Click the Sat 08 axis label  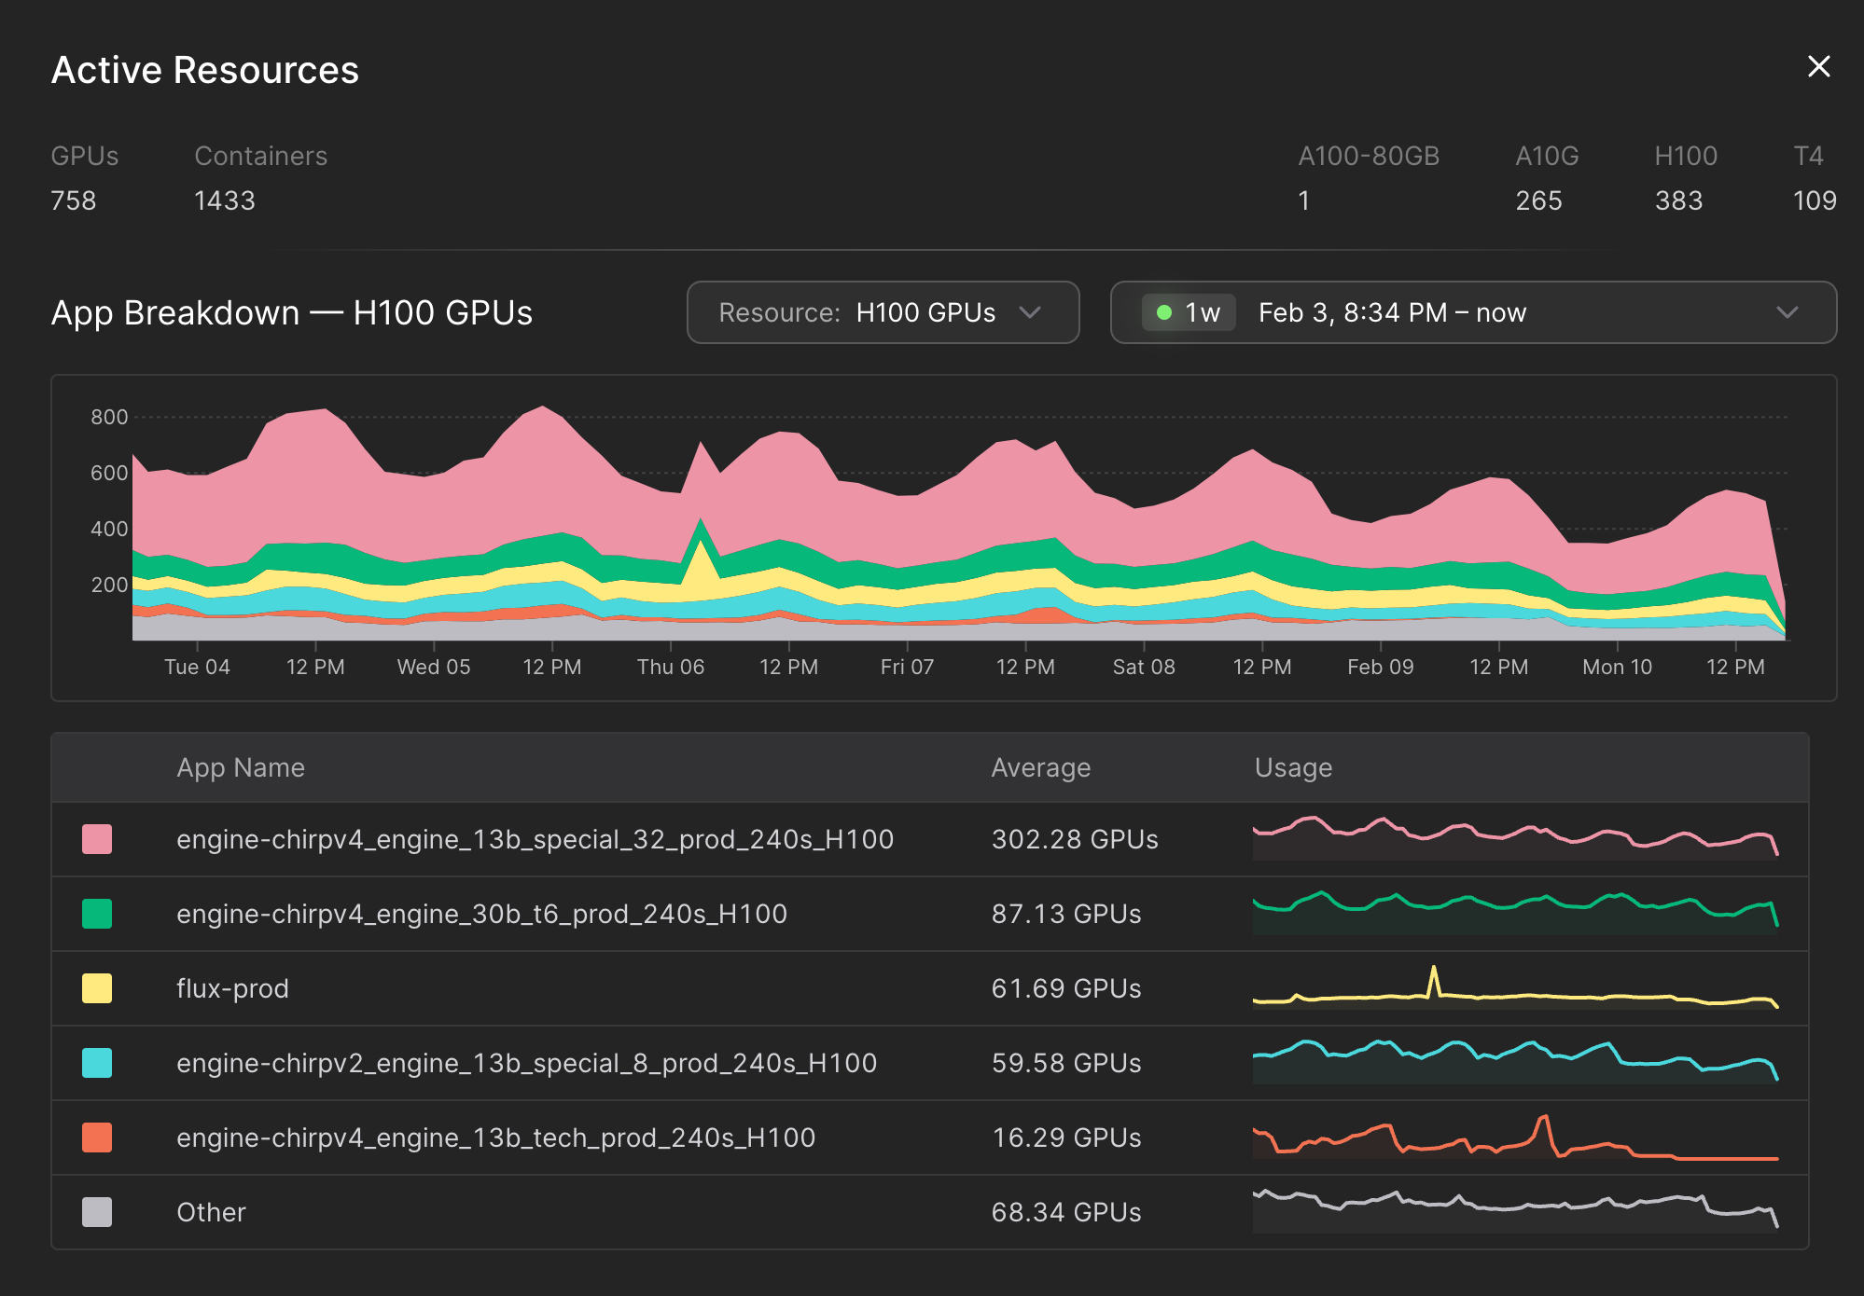pyautogui.click(x=1144, y=667)
